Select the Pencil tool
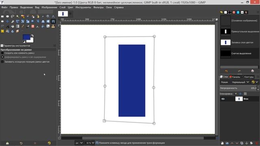 coord(23,26)
